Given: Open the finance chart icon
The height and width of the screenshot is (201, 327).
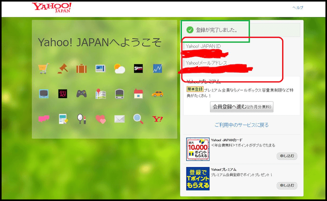Looking at the screenshot, I should tap(157, 69).
